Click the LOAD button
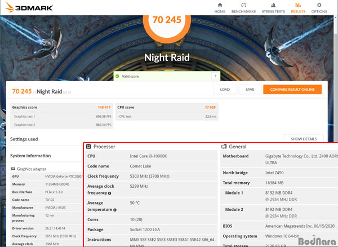The width and height of the screenshot is (338, 247). tap(225, 89)
